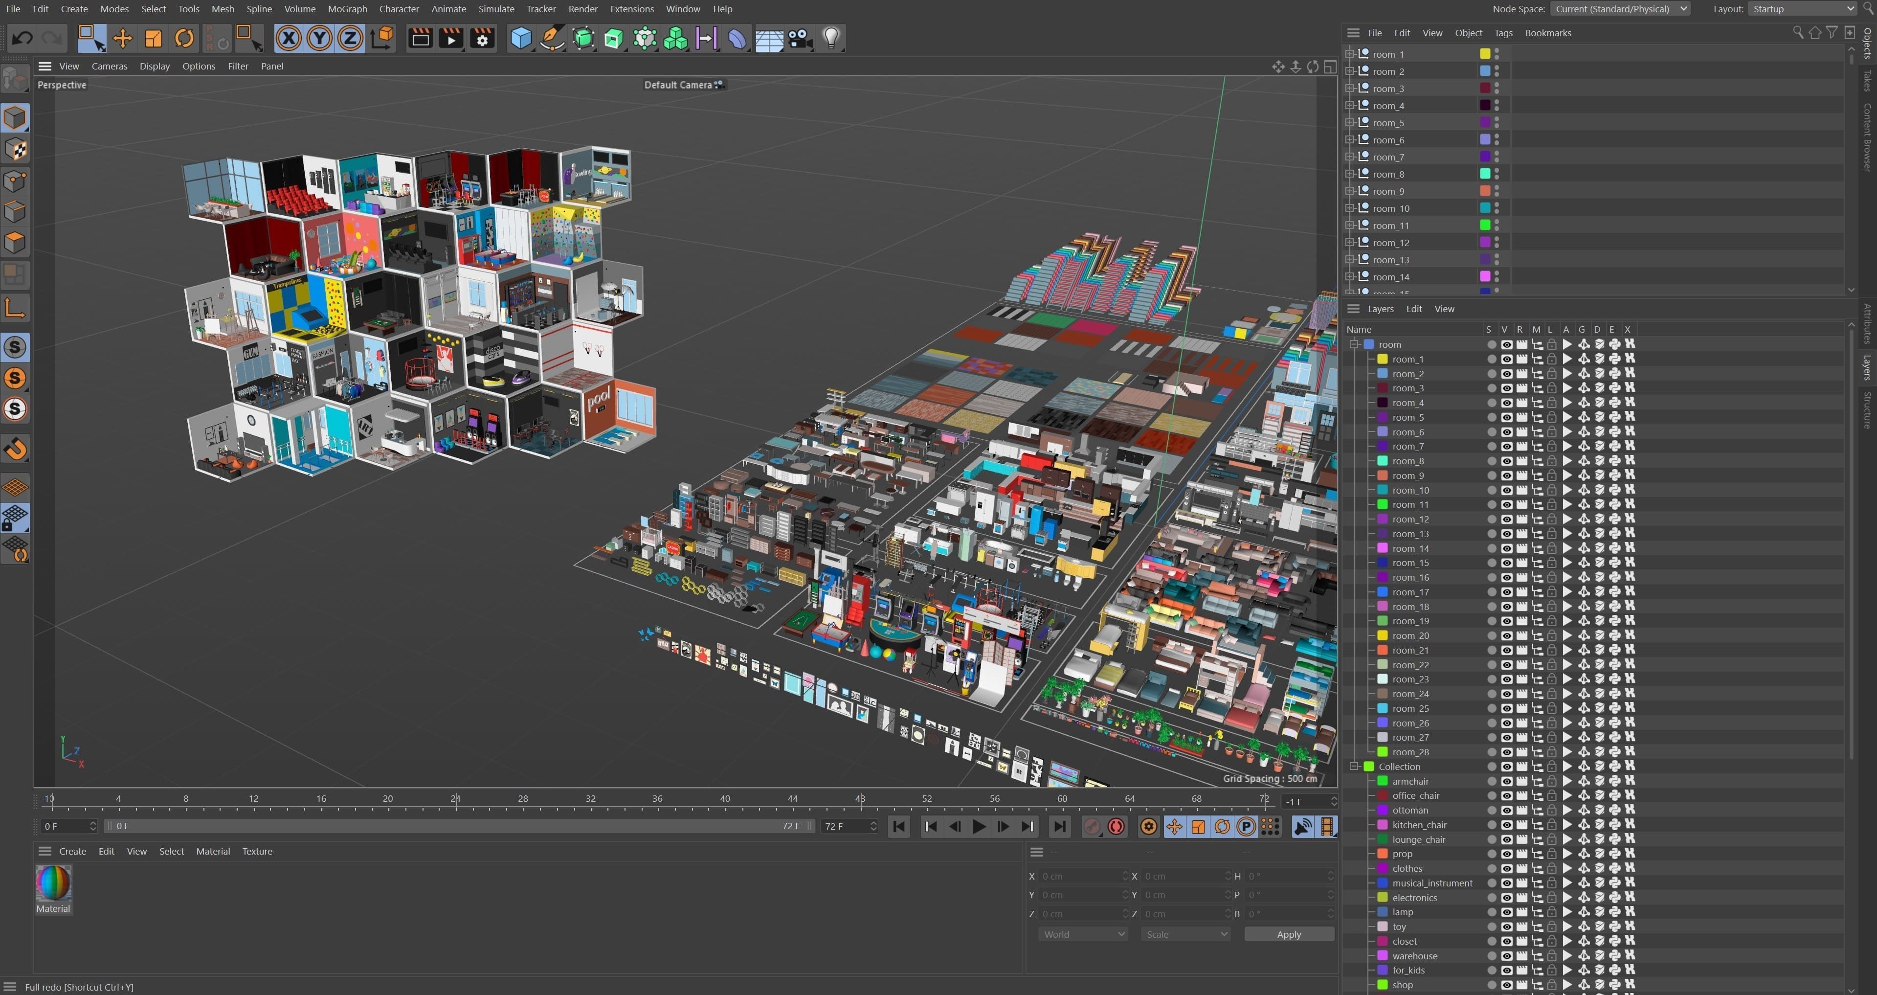This screenshot has width=1877, height=995.
Task: Collapse the room layer group
Action: (x=1354, y=344)
